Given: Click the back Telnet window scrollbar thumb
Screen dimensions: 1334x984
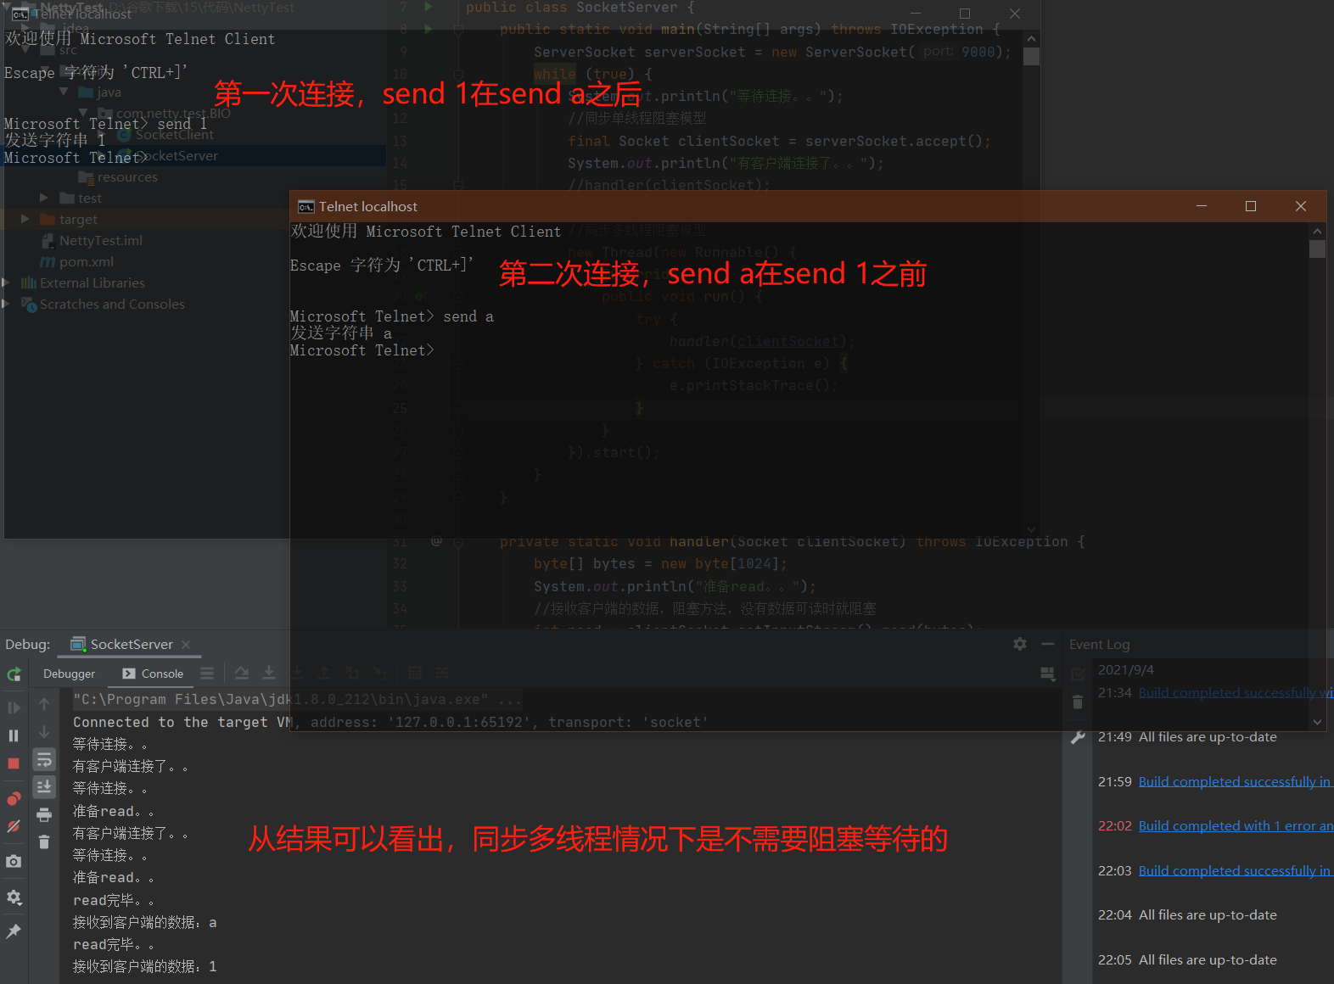Looking at the screenshot, I should [x=1031, y=57].
